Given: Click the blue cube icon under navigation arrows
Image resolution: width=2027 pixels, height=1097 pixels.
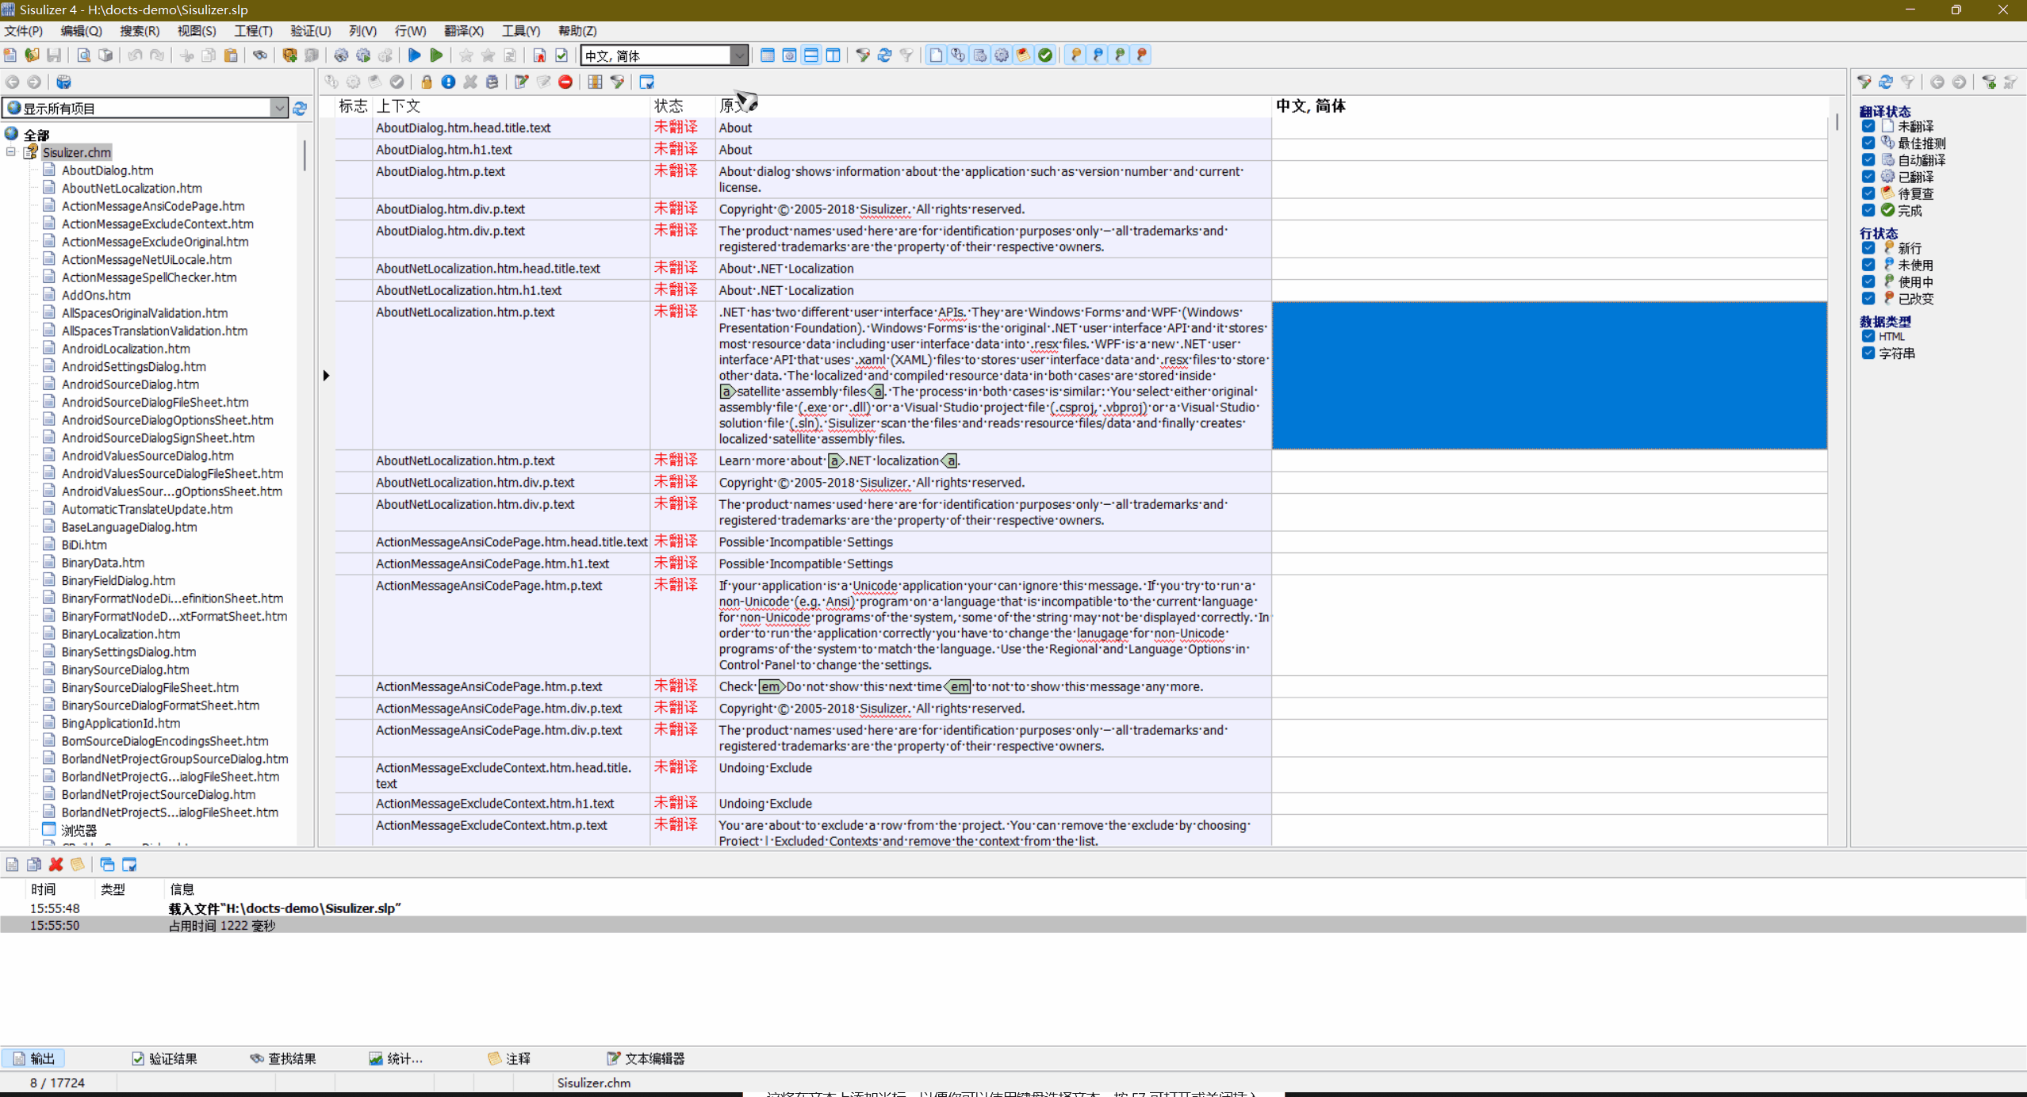Looking at the screenshot, I should (63, 82).
